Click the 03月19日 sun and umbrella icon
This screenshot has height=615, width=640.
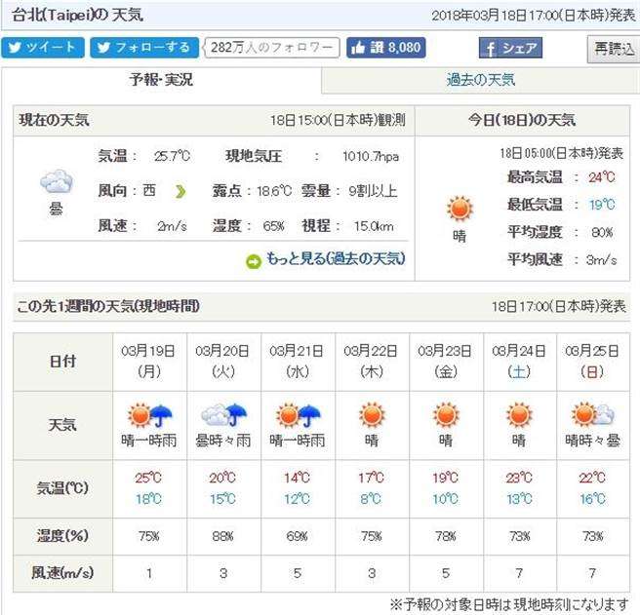[149, 416]
